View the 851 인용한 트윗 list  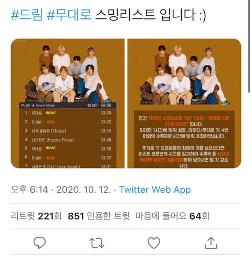click(x=99, y=216)
